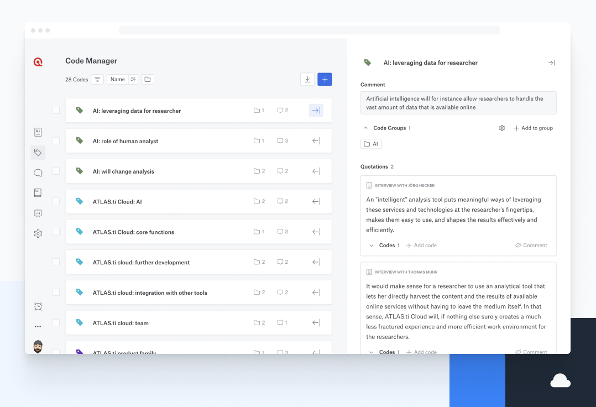Select checkbox beside ATLAS.ti cloud: team

[x=56, y=323]
